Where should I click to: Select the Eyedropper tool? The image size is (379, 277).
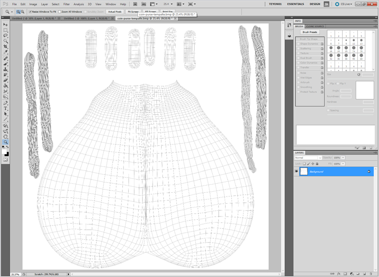6,53
